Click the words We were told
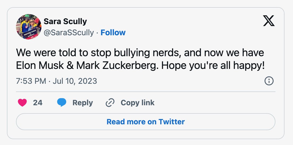 click(x=46, y=53)
